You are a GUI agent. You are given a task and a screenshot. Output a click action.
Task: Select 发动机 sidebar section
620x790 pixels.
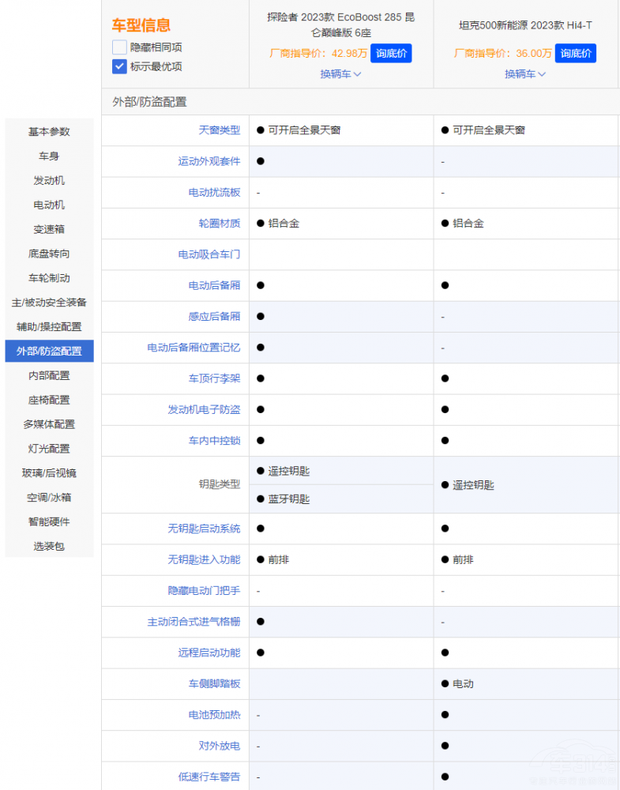point(49,180)
